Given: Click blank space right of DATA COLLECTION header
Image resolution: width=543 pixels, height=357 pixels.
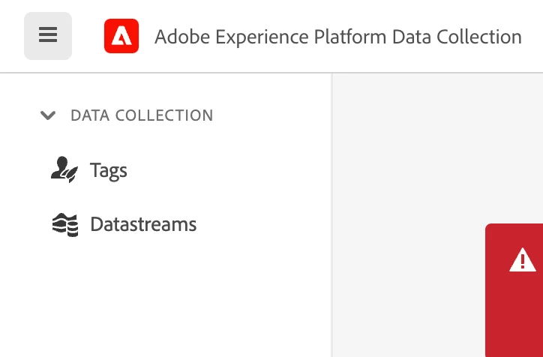Looking at the screenshot, I should click(x=270, y=115).
